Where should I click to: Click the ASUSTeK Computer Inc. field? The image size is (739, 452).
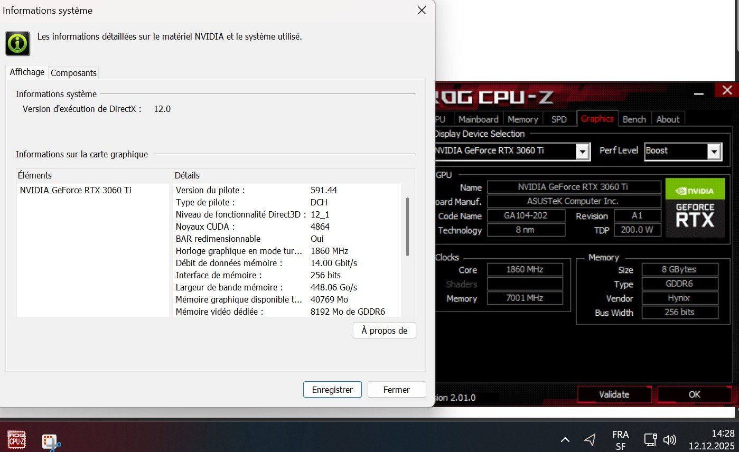point(574,201)
